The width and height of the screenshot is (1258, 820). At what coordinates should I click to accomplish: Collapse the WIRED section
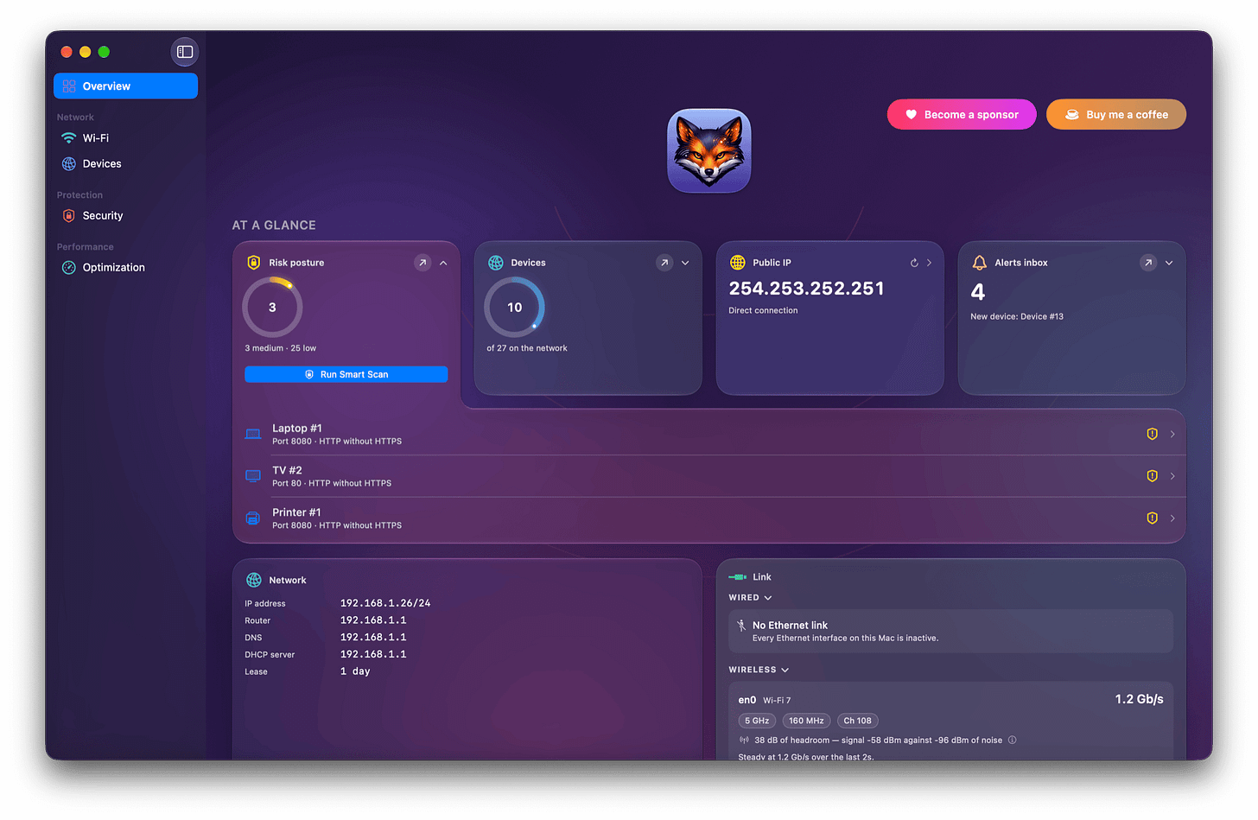coord(750,598)
